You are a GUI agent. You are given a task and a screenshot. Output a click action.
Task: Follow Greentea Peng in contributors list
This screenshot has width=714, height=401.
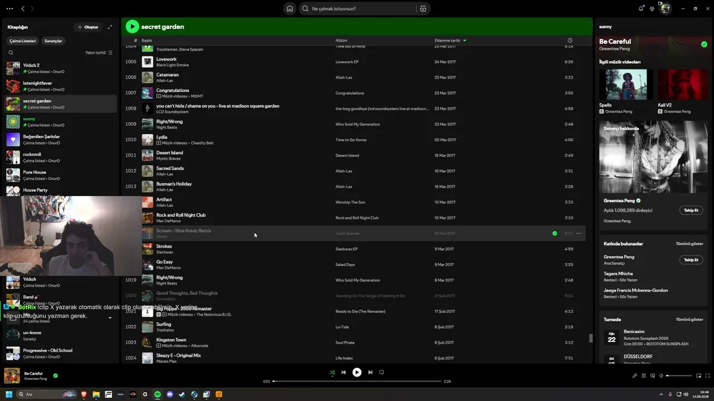pyautogui.click(x=691, y=260)
